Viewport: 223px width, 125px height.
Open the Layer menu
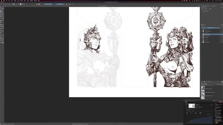click(18, 1)
